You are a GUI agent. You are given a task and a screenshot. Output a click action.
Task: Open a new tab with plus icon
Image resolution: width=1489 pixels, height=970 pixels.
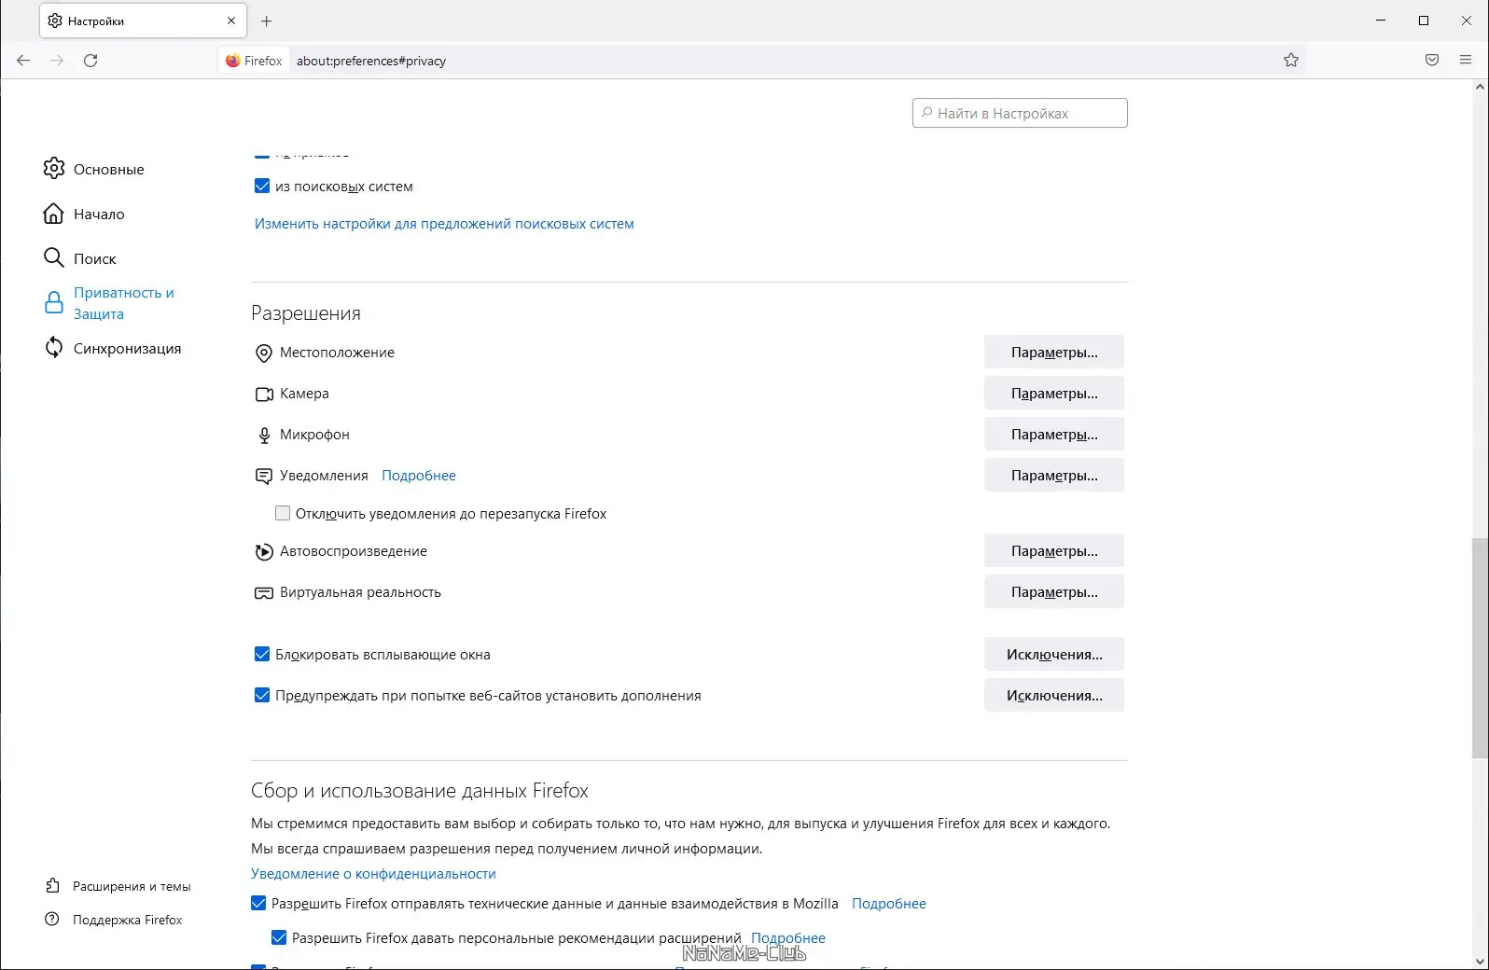(x=267, y=21)
